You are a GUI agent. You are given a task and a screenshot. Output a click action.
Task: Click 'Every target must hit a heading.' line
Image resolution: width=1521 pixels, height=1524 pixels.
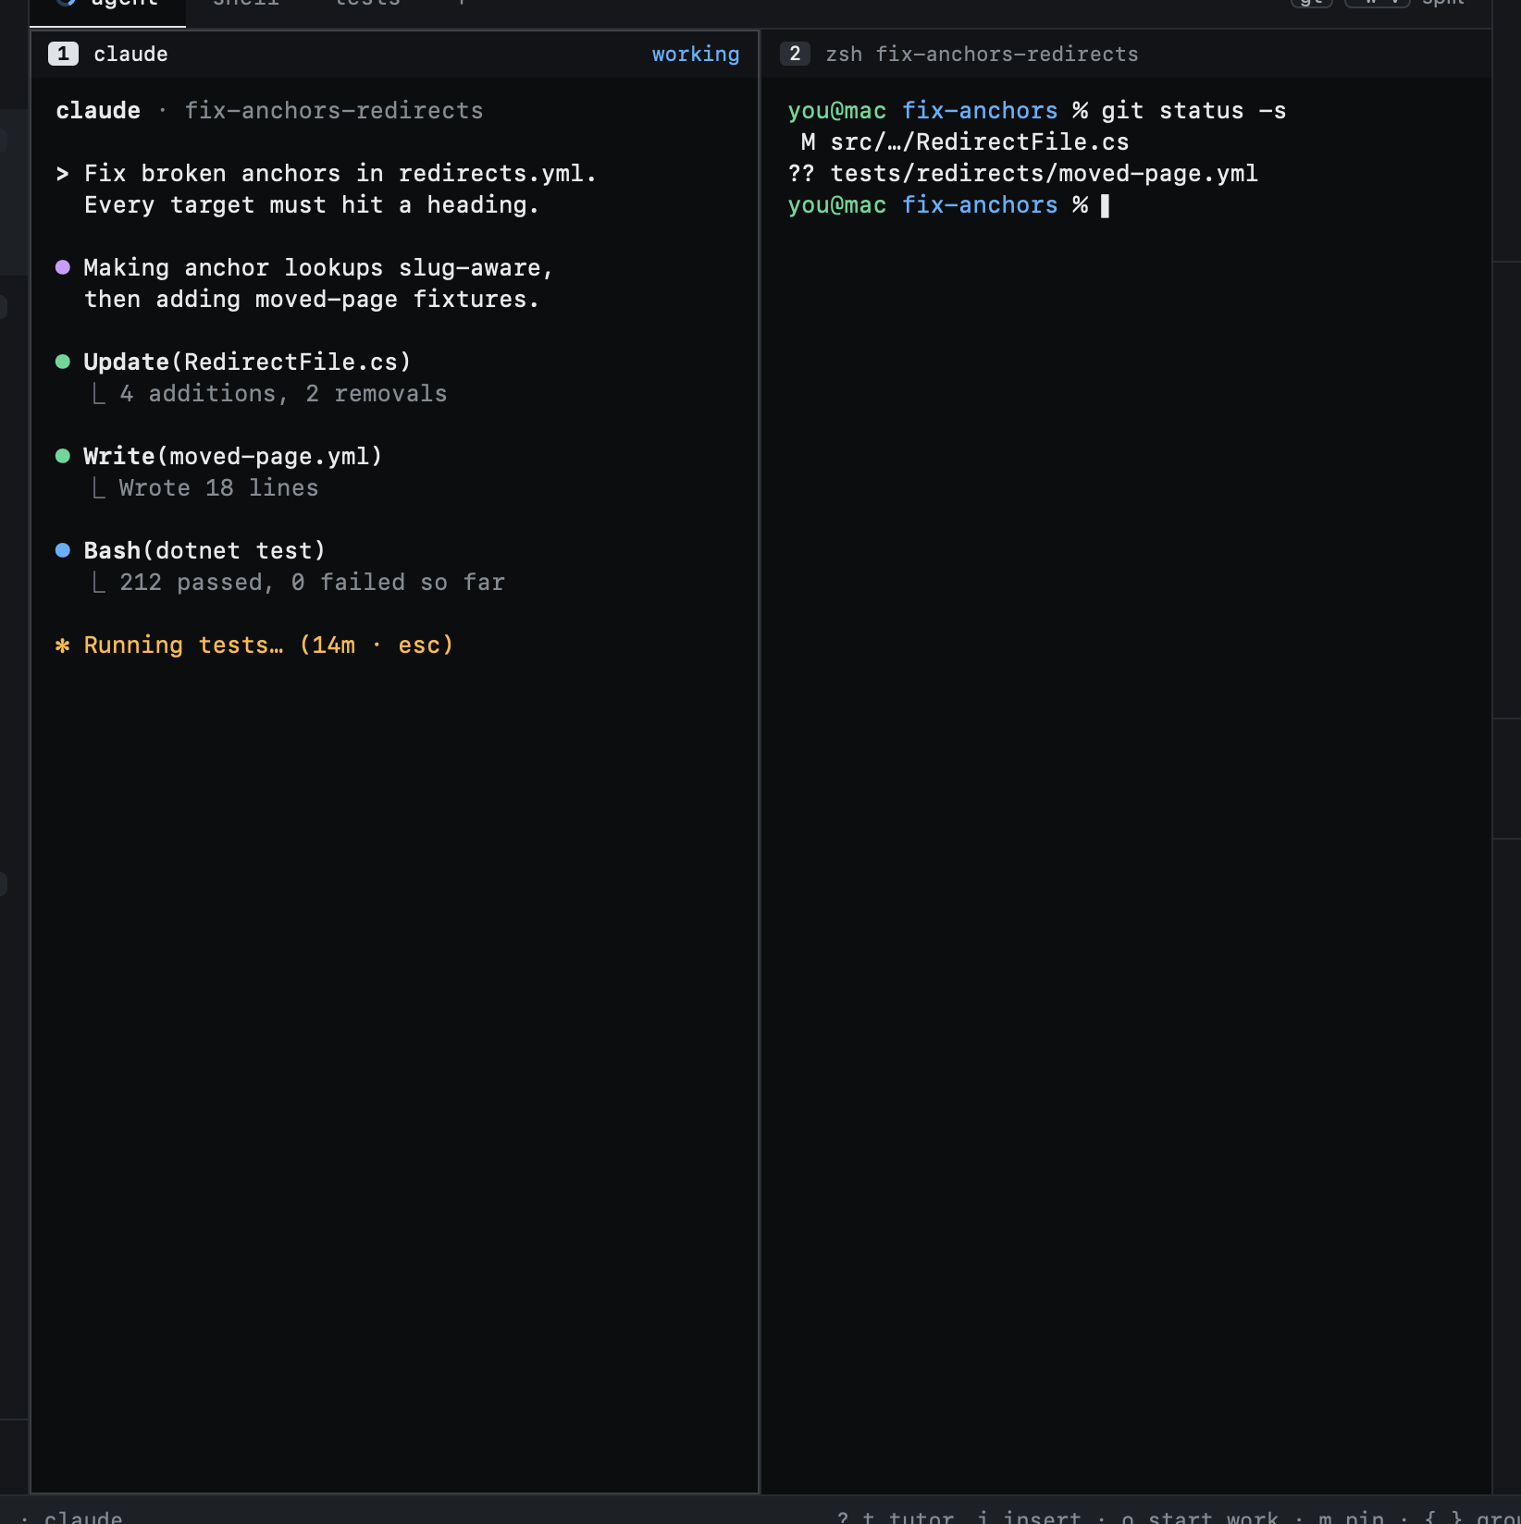312,205
